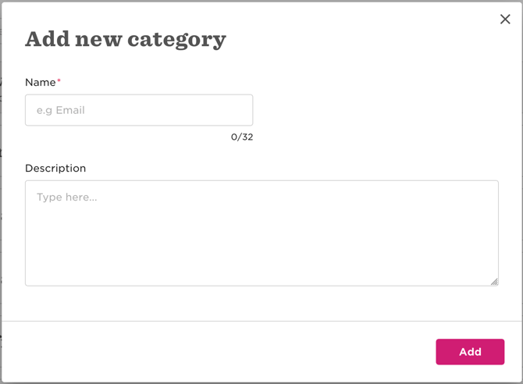Dismiss the dialog with the X icon
523x384 pixels.
coord(505,20)
